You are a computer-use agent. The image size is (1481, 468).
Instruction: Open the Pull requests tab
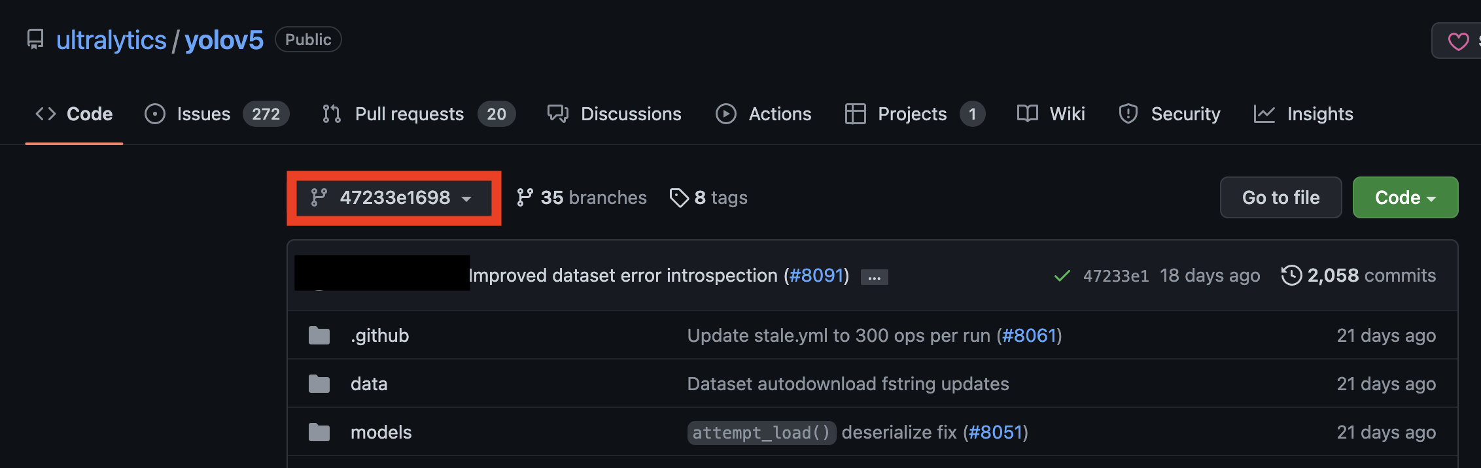tap(408, 114)
